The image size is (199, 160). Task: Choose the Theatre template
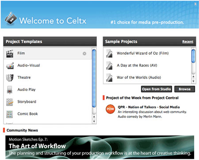coord(48,78)
